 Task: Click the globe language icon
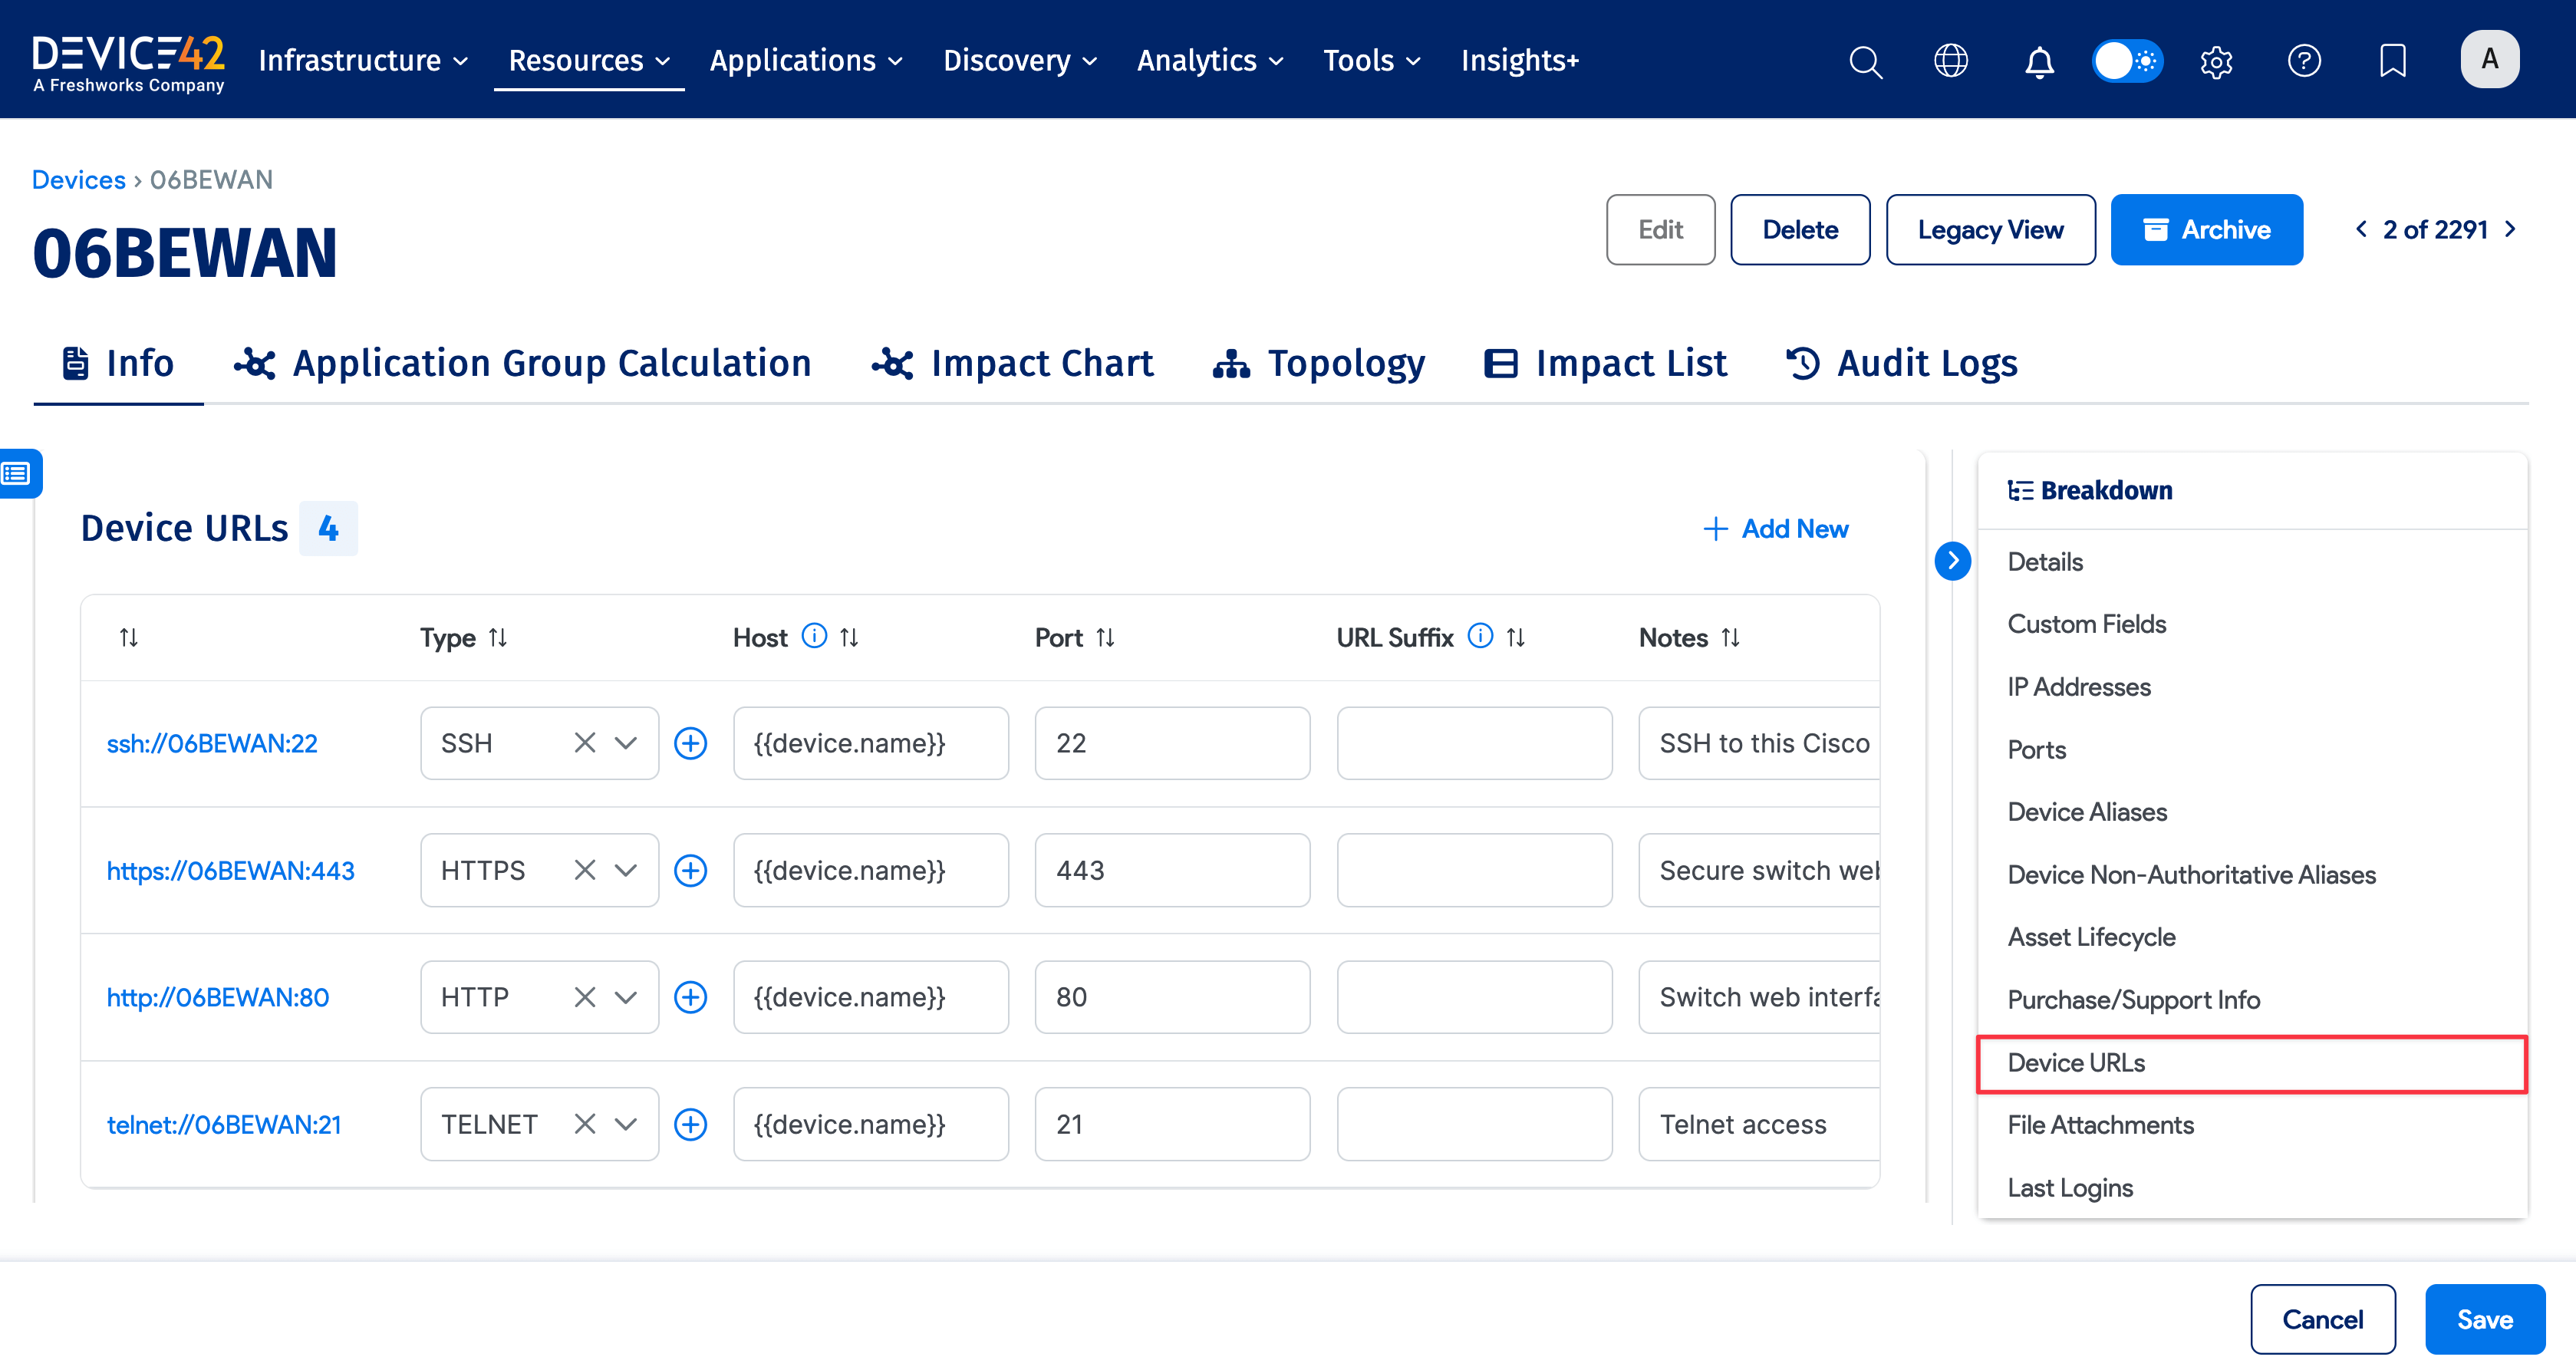(1951, 61)
